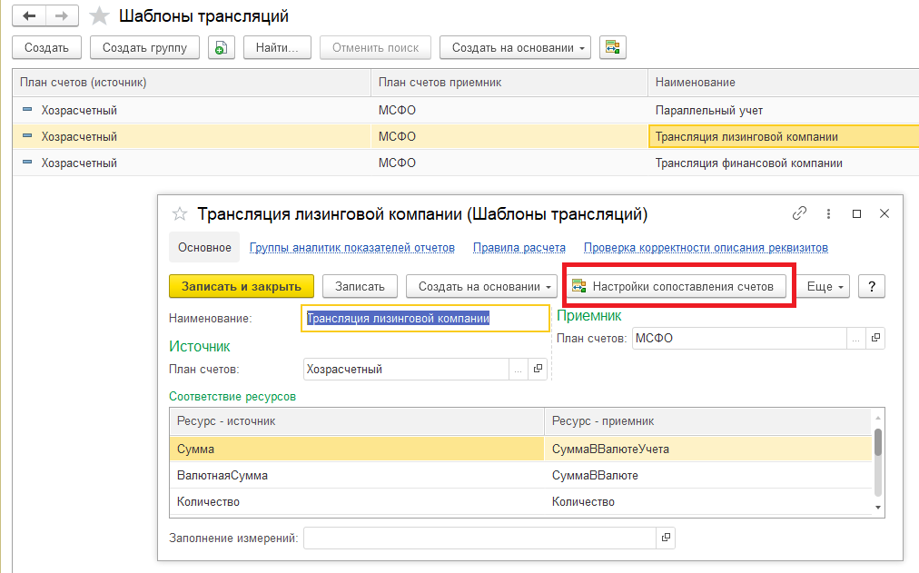Open the Заполнение измерений field's open button

point(666,538)
